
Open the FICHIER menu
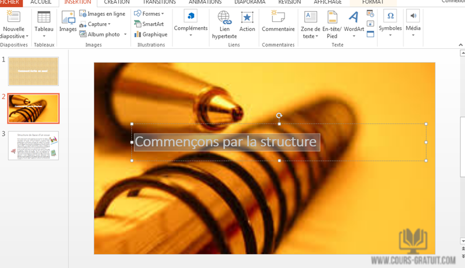10,2
